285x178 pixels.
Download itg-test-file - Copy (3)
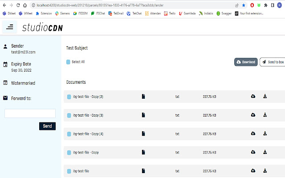pyautogui.click(x=265, y=115)
